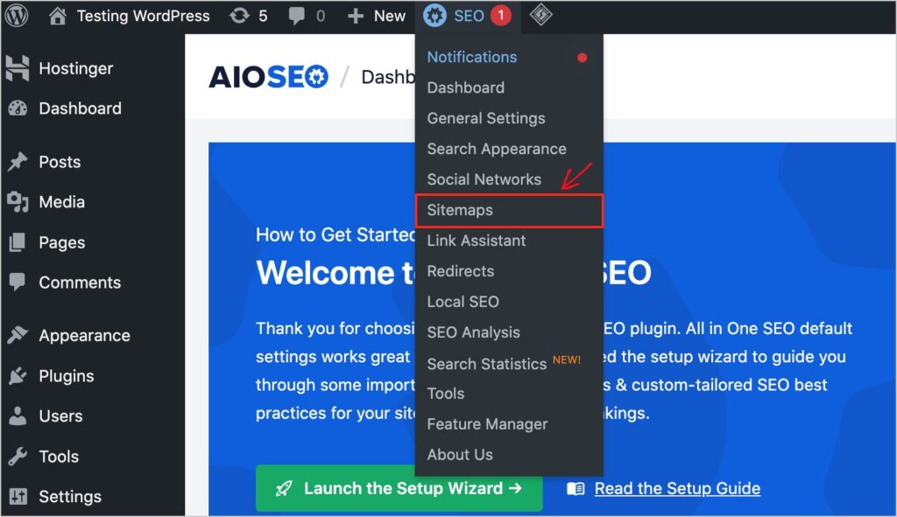Click the AIOSEO gear icon in admin bar
Image resolution: width=897 pixels, height=517 pixels.
pyautogui.click(x=434, y=16)
